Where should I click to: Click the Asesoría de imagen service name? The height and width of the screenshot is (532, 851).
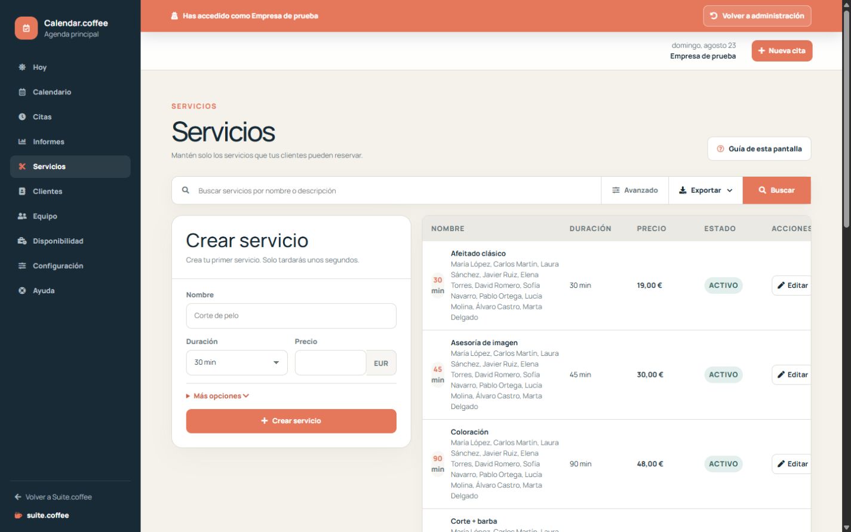(484, 343)
